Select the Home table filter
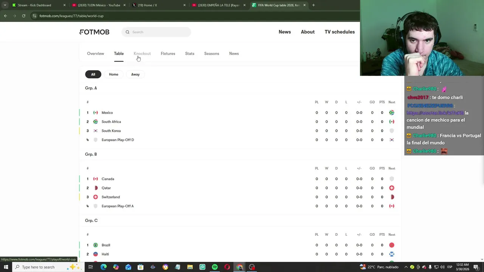The image size is (484, 272). (113, 74)
